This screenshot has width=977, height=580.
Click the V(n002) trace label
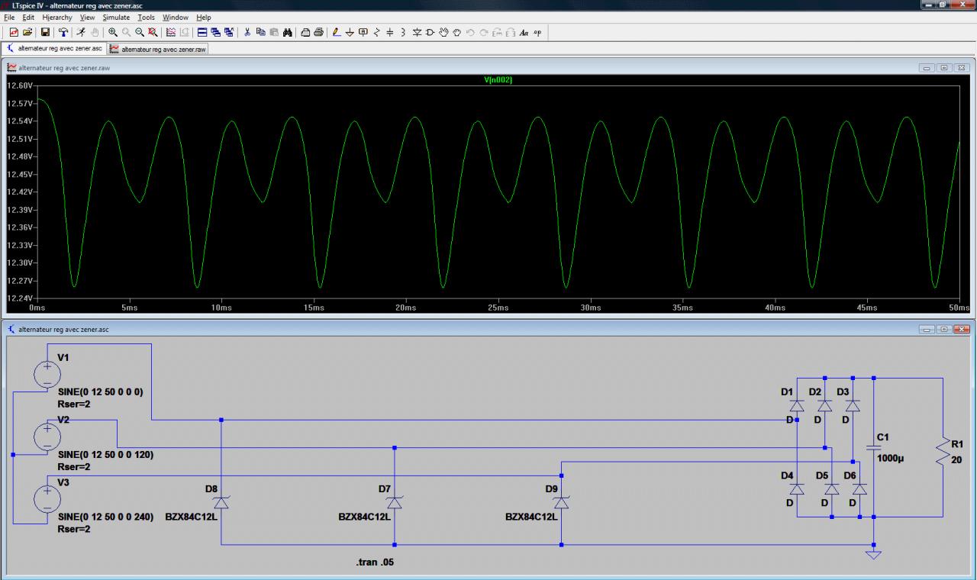[498, 79]
